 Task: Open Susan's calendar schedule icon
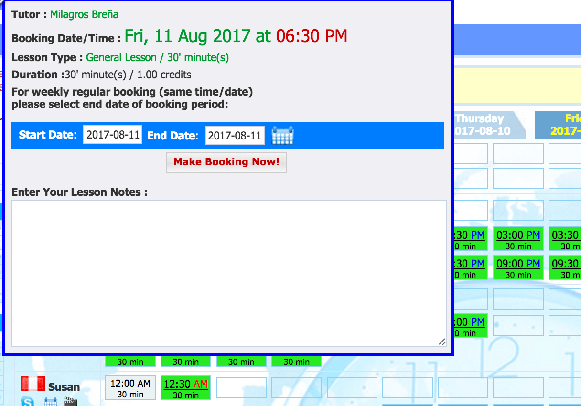[x=51, y=402]
